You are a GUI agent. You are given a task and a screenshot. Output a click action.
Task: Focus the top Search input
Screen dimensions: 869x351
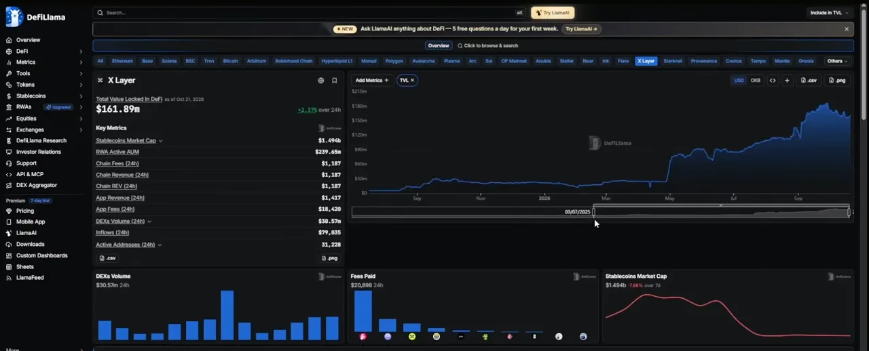310,12
